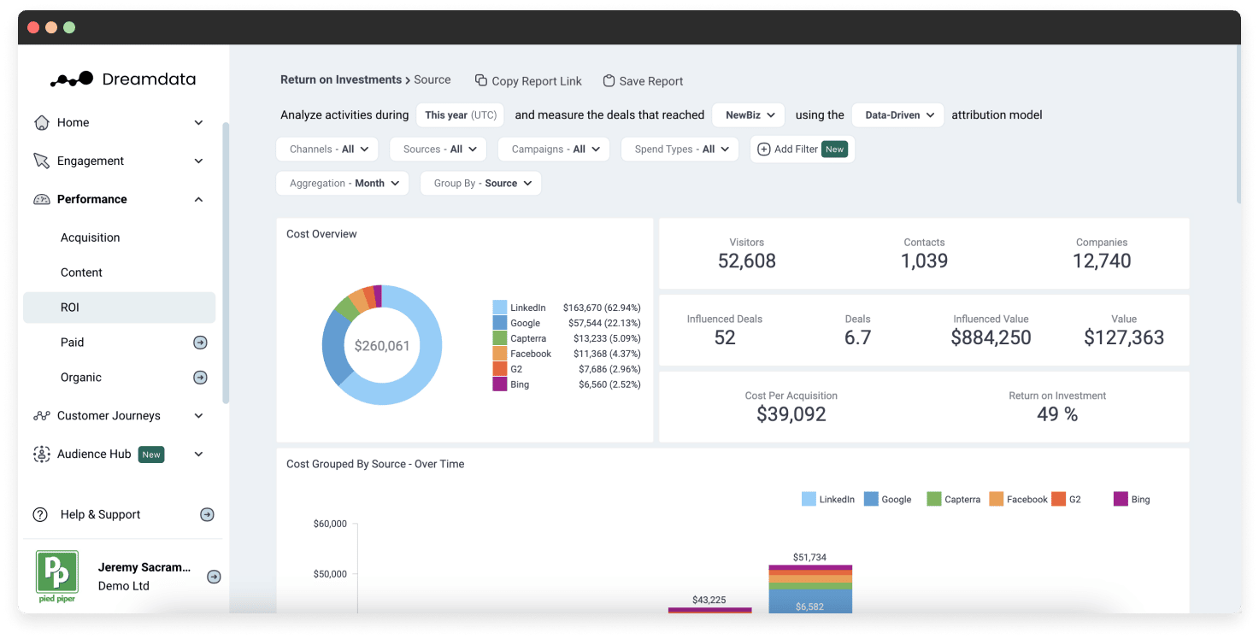
Task: Go to Content in the sidebar
Action: (x=120, y=273)
